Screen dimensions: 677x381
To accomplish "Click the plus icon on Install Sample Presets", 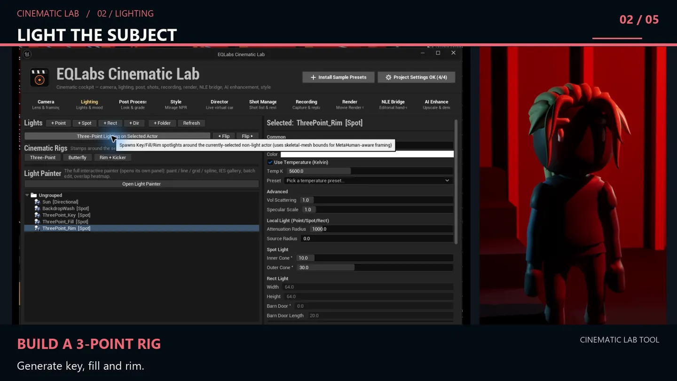I will pos(313,77).
